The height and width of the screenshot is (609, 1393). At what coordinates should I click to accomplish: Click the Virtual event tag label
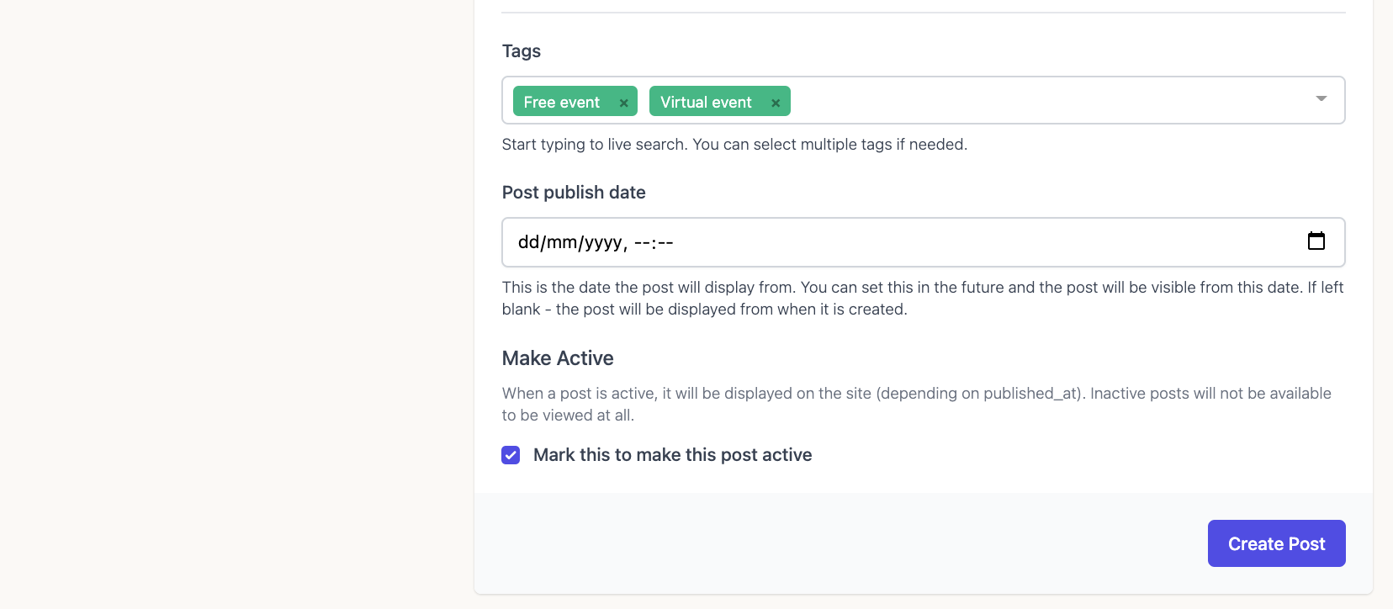point(706,102)
